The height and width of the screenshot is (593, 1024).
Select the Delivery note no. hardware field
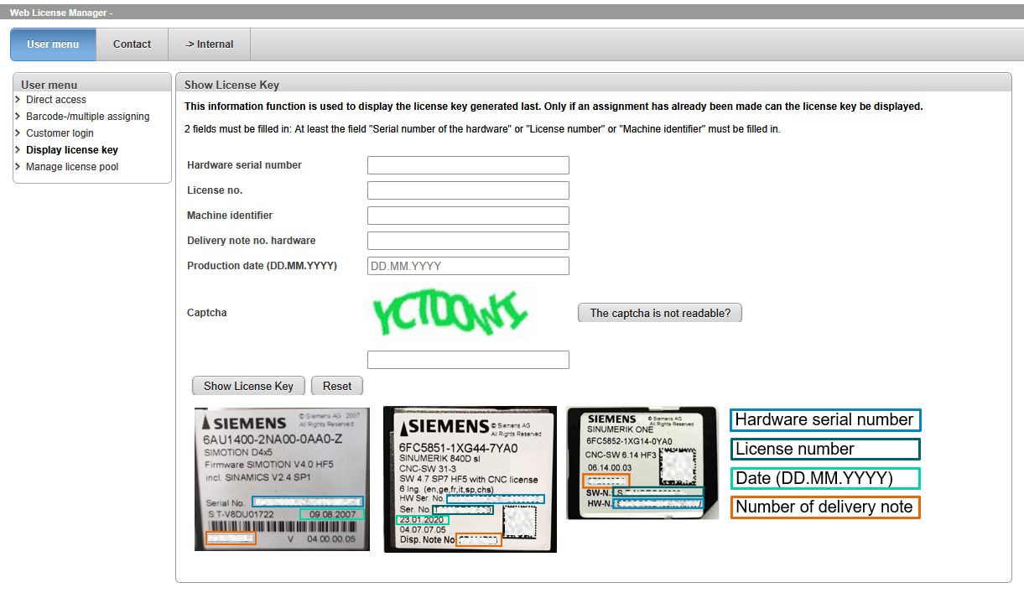point(468,241)
